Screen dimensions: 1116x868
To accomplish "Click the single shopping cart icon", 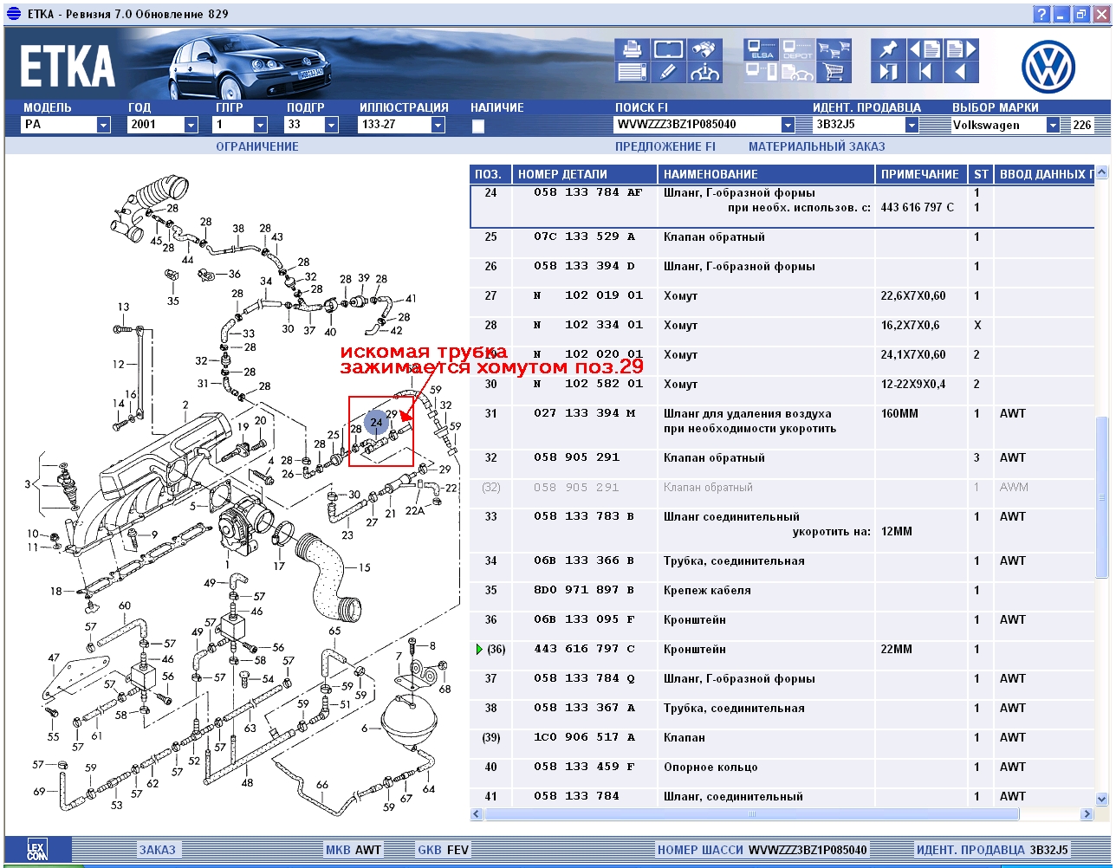I will pos(834,73).
